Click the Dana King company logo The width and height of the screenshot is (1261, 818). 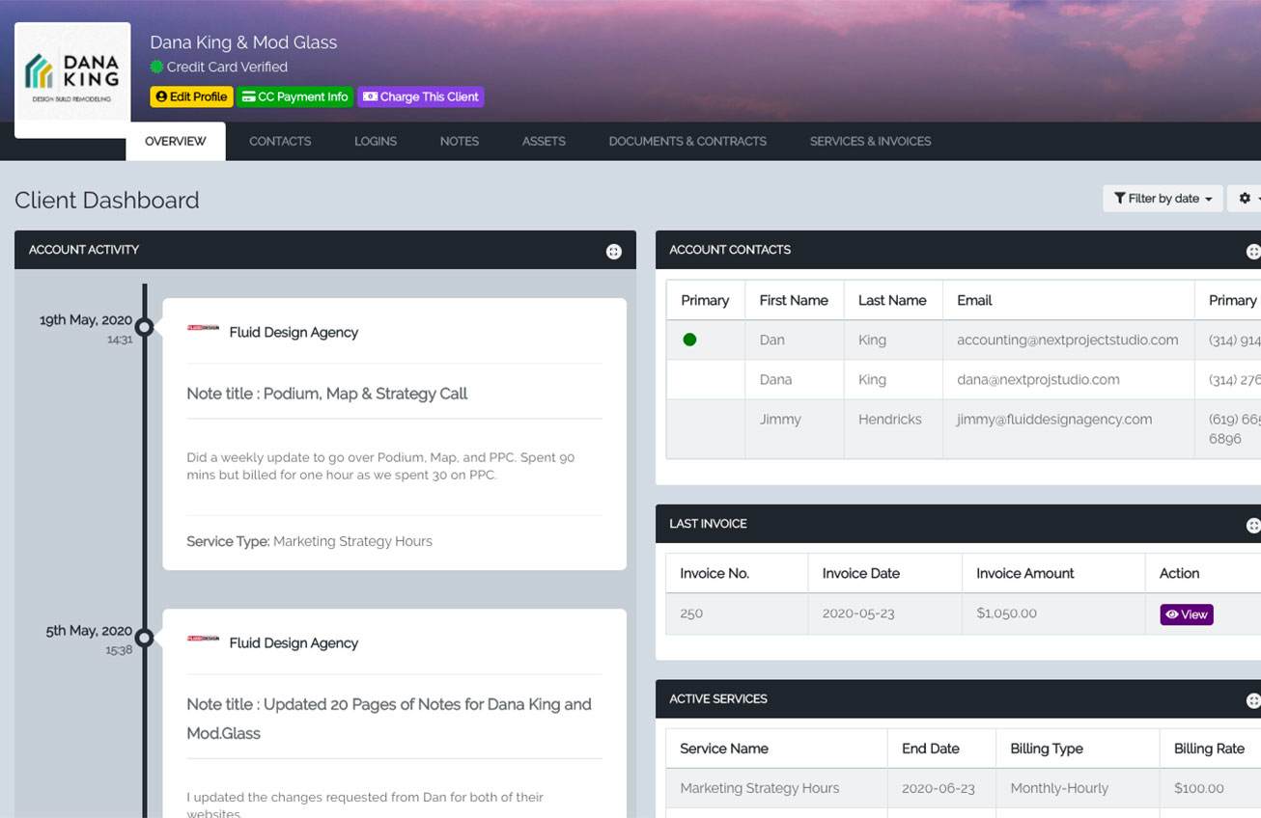click(72, 80)
